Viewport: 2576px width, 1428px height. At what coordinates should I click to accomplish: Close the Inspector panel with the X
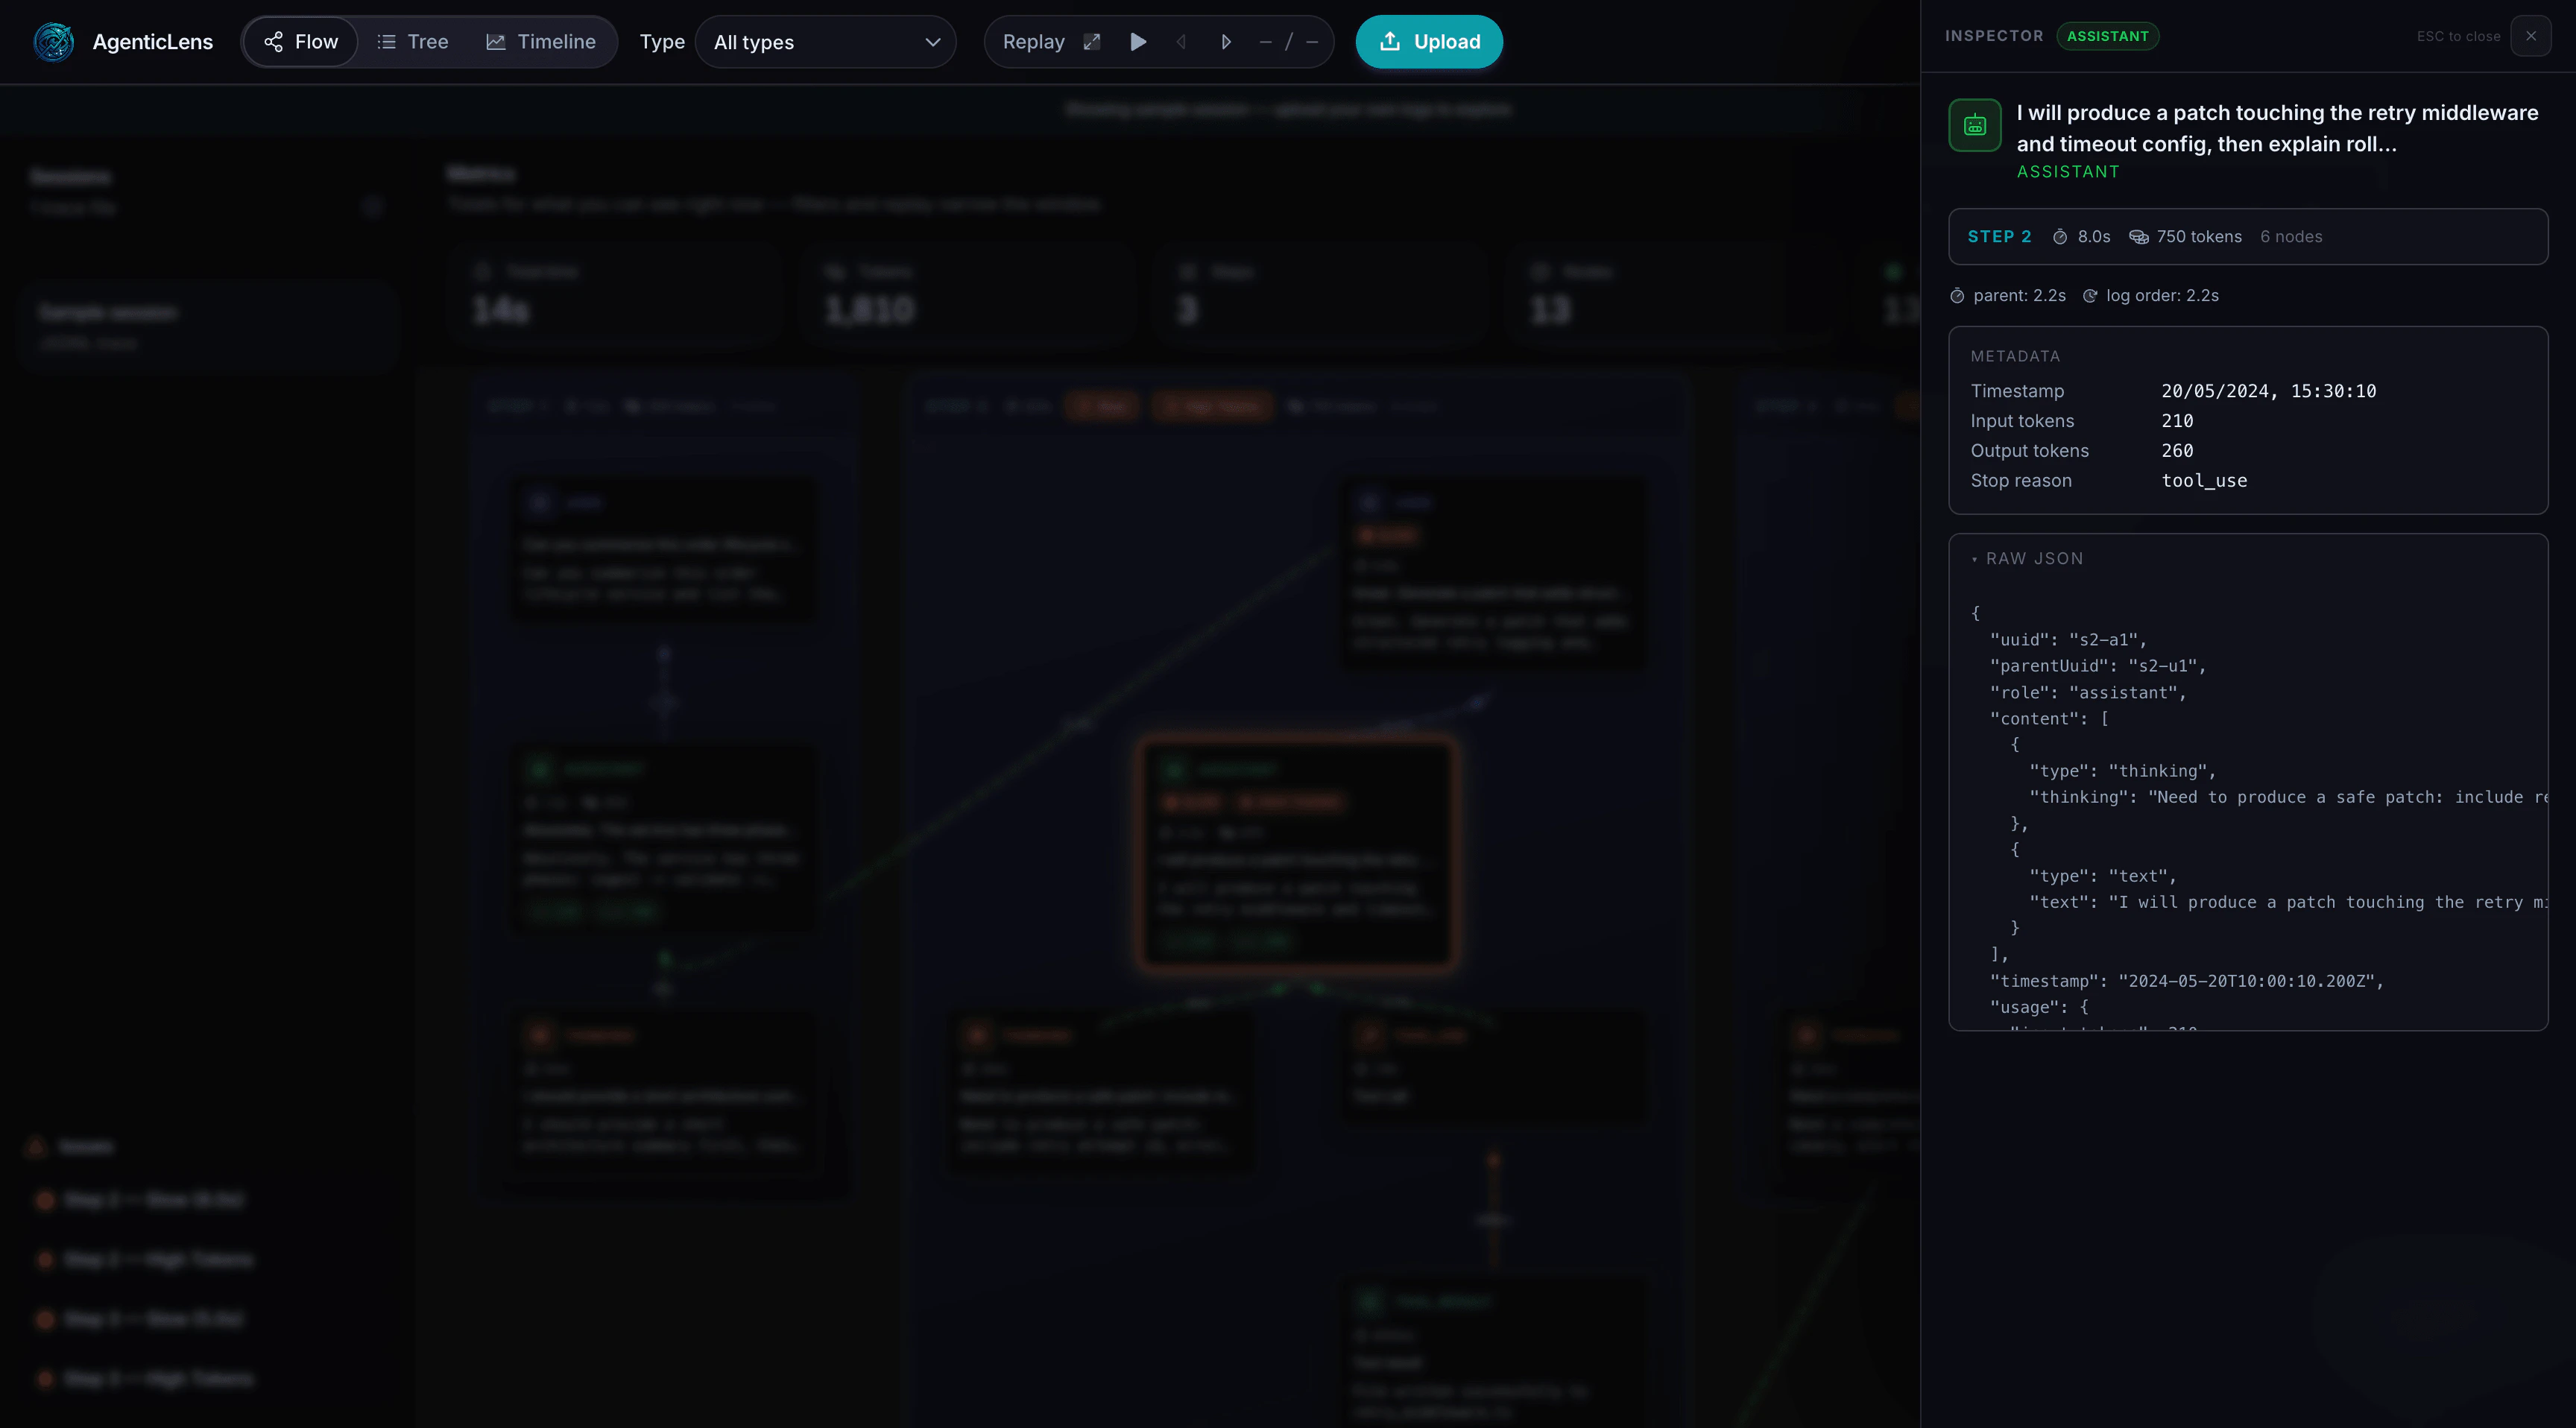pyautogui.click(x=2531, y=36)
